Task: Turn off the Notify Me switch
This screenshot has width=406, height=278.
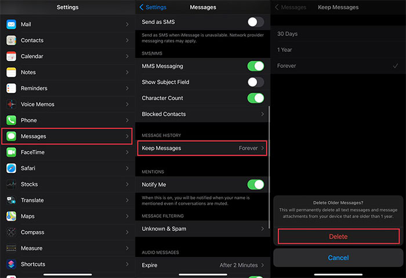Action: click(256, 185)
